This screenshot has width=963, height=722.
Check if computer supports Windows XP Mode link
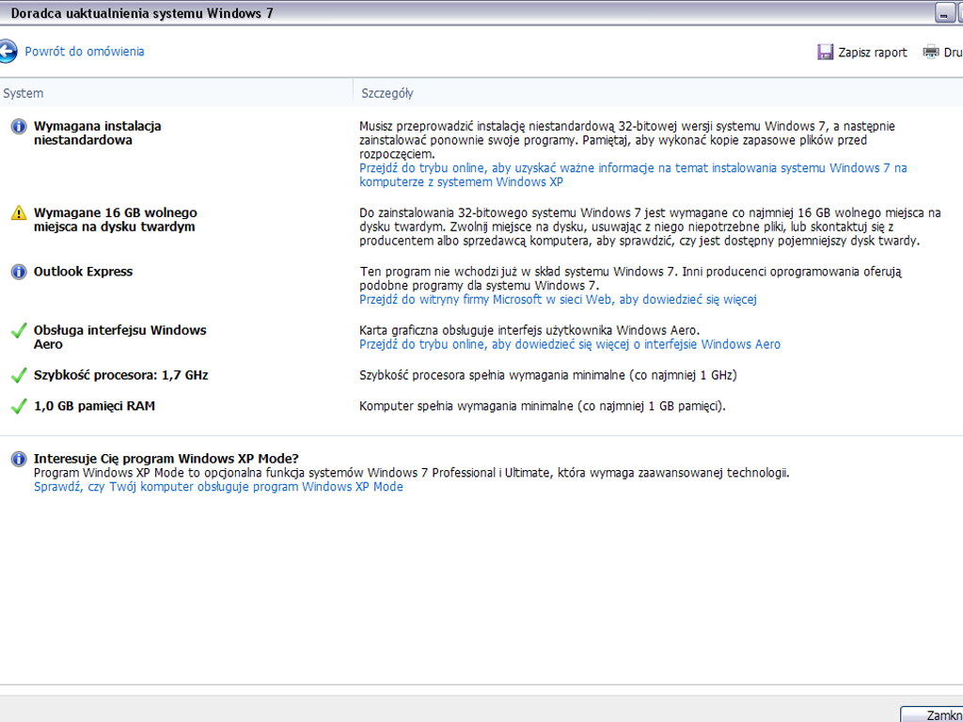point(218,487)
